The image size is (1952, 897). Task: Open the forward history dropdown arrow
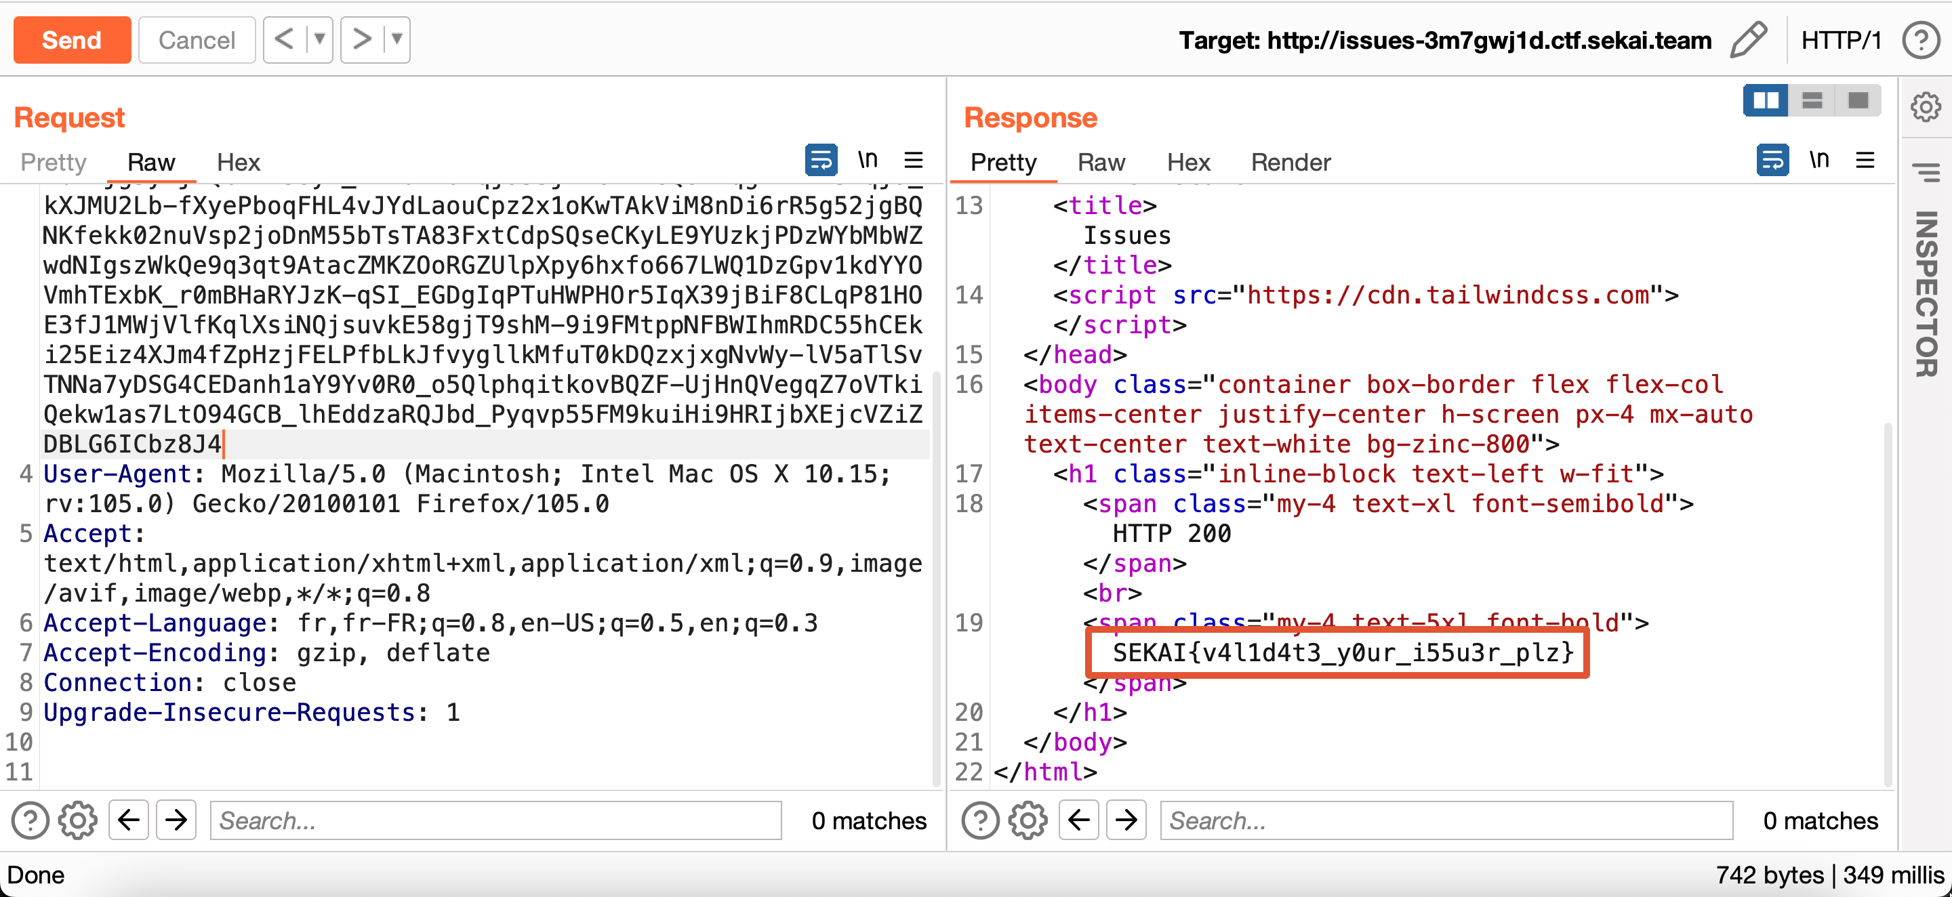coord(397,39)
